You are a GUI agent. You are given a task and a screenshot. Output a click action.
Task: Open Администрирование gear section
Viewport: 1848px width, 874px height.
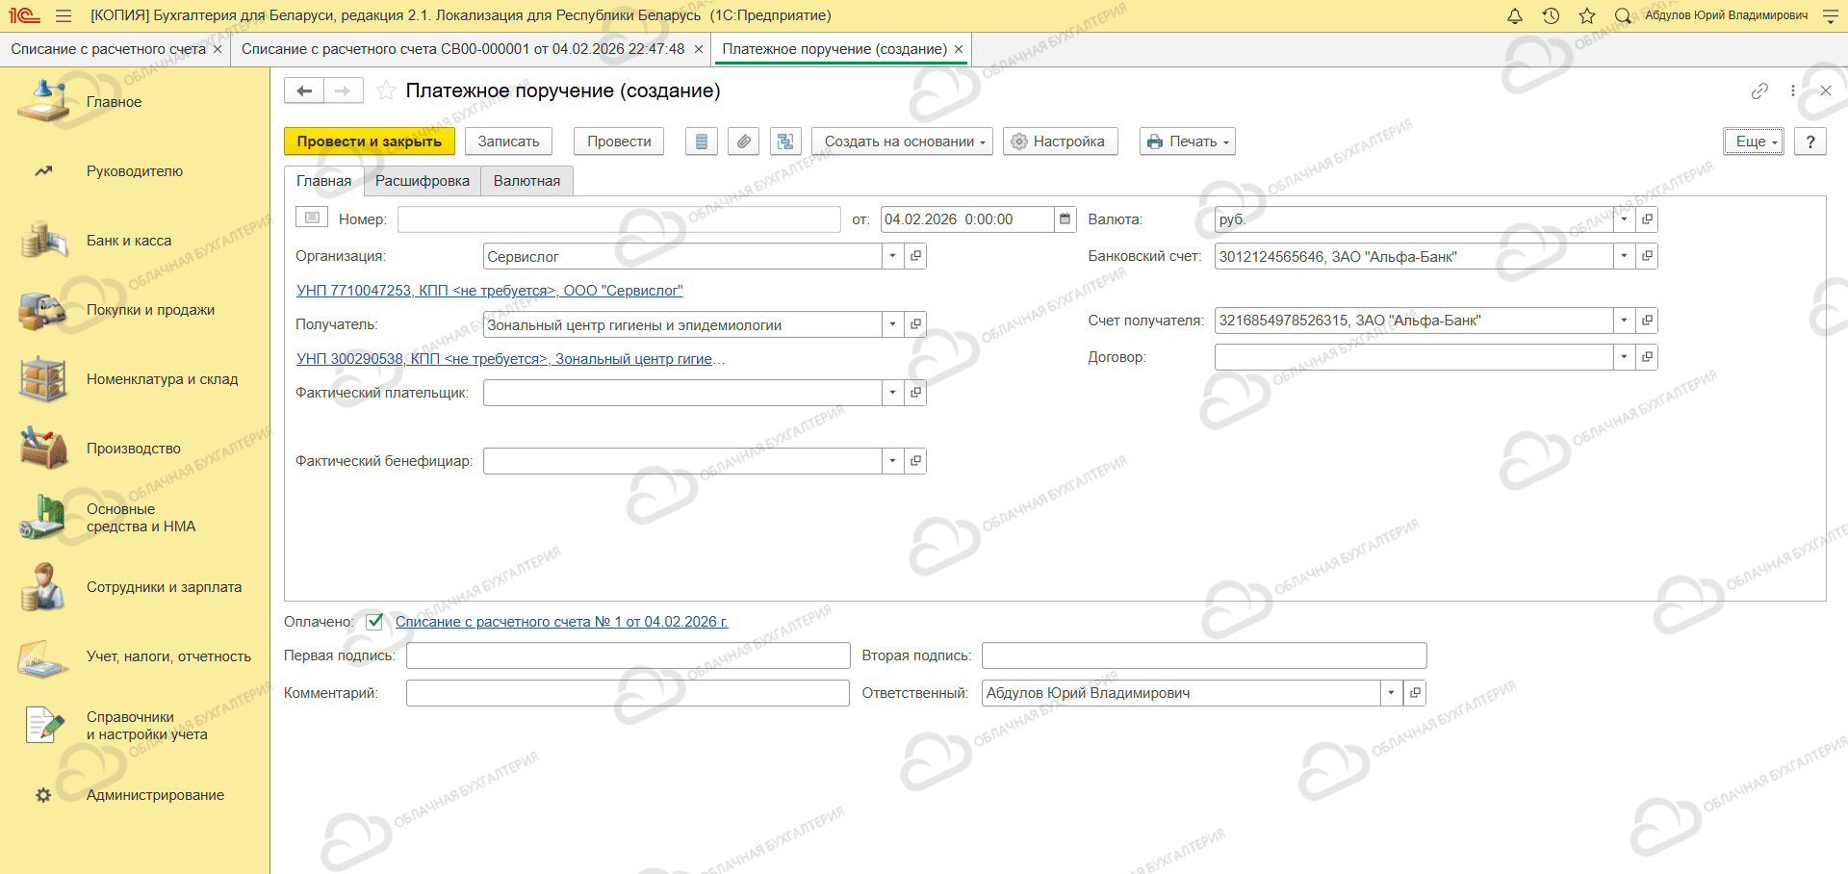click(x=155, y=795)
